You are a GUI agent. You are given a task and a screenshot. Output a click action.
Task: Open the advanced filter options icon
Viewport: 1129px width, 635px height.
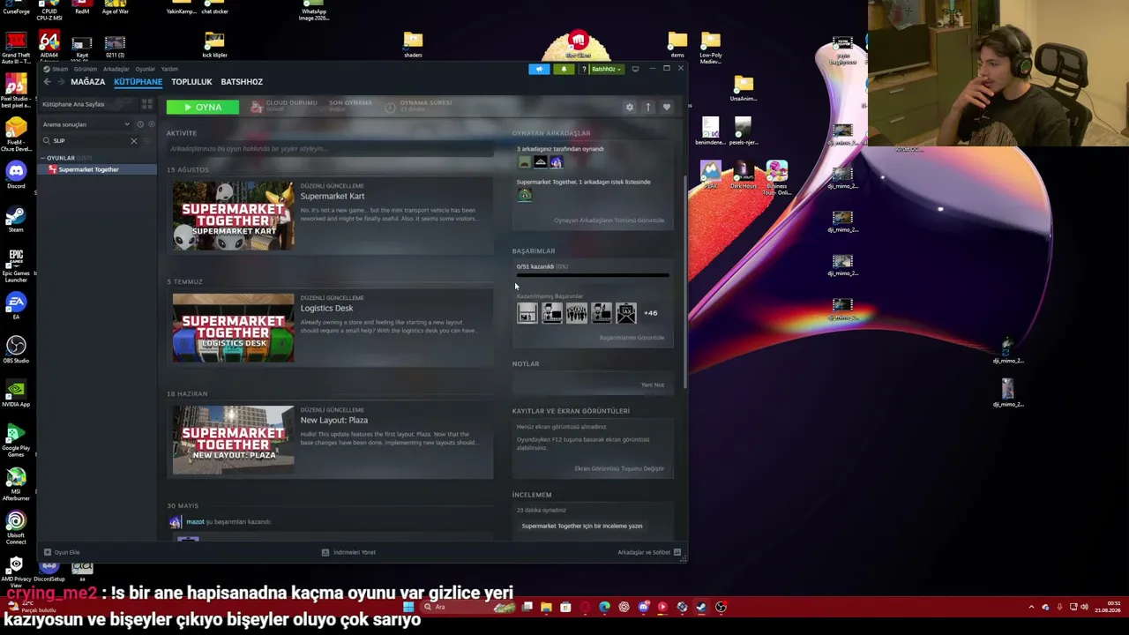148,141
